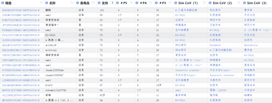Click info icon beside Sim CoV (2)
This screenshot has height=103, width=272.
[210, 3]
